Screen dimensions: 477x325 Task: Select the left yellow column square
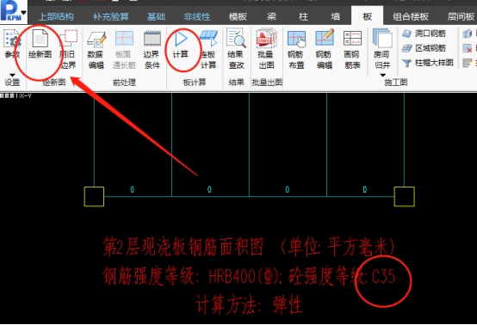[x=94, y=197]
